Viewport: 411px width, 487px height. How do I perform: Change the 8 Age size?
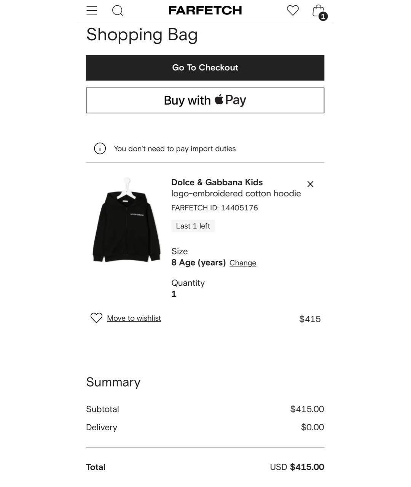pyautogui.click(x=243, y=263)
